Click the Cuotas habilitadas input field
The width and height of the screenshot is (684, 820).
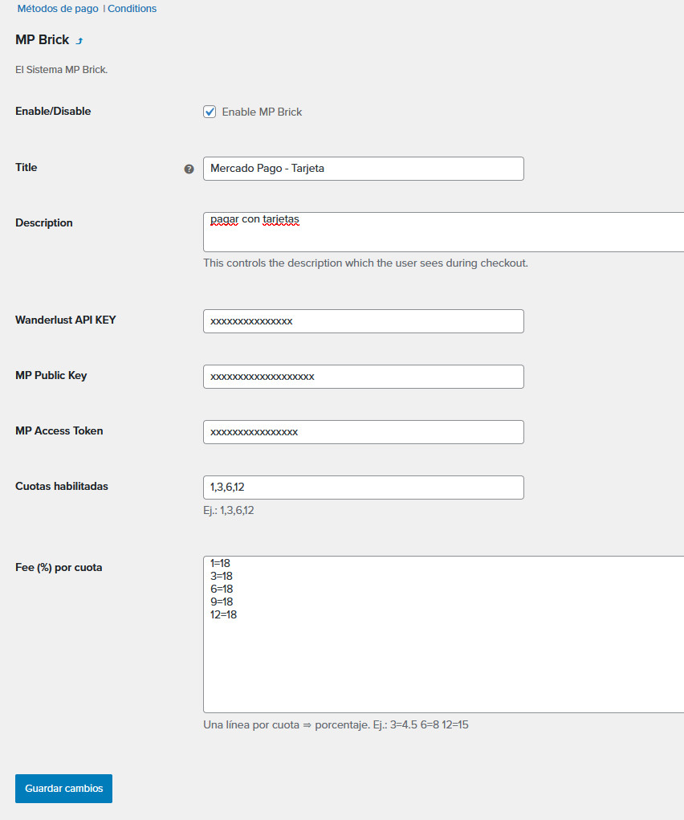point(364,488)
